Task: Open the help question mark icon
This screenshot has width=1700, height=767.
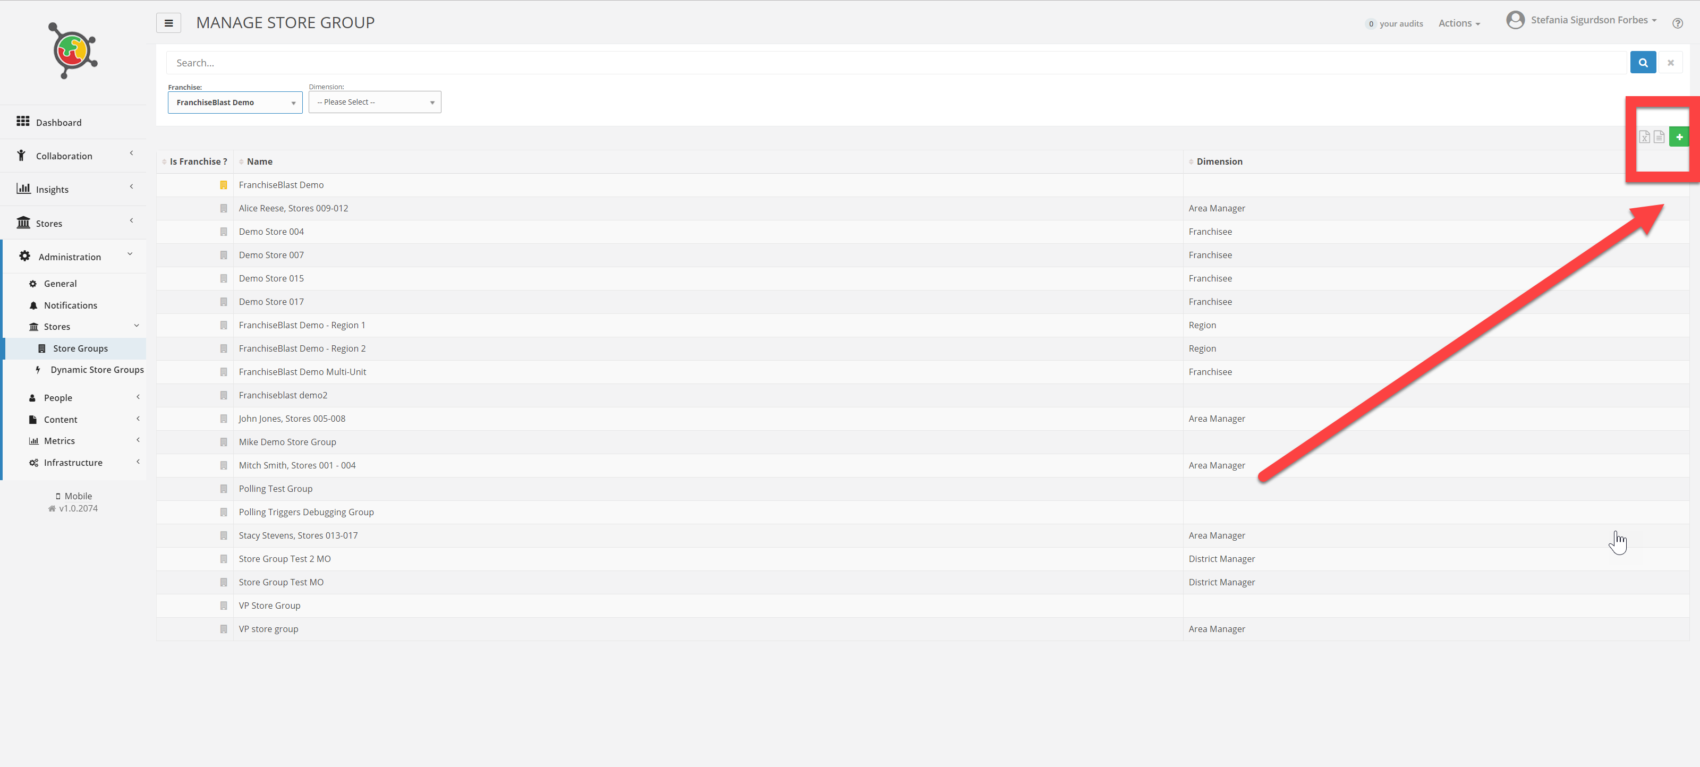Action: (x=1677, y=24)
